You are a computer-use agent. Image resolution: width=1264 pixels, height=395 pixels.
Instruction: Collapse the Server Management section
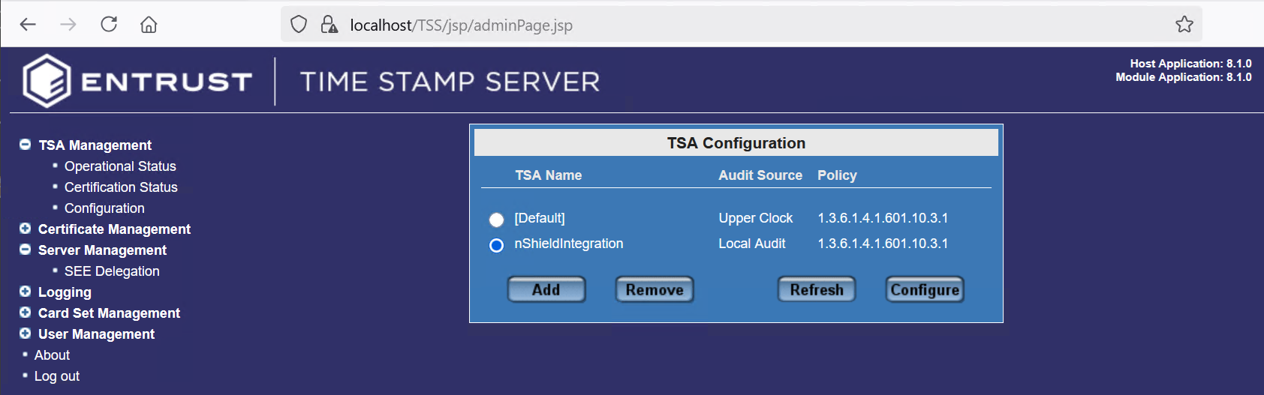(x=25, y=250)
